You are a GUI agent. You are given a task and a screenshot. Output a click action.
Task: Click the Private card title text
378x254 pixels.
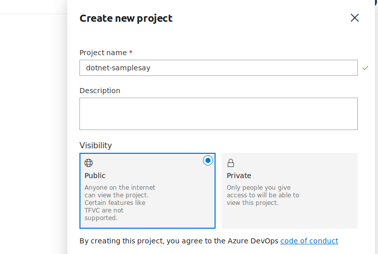[x=239, y=176]
